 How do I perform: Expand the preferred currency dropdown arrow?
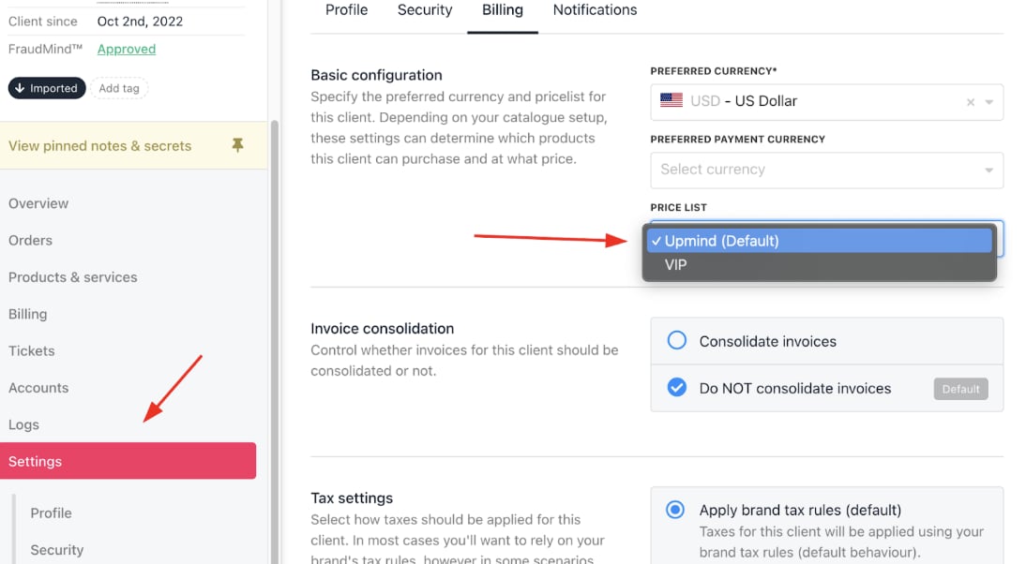coord(988,102)
